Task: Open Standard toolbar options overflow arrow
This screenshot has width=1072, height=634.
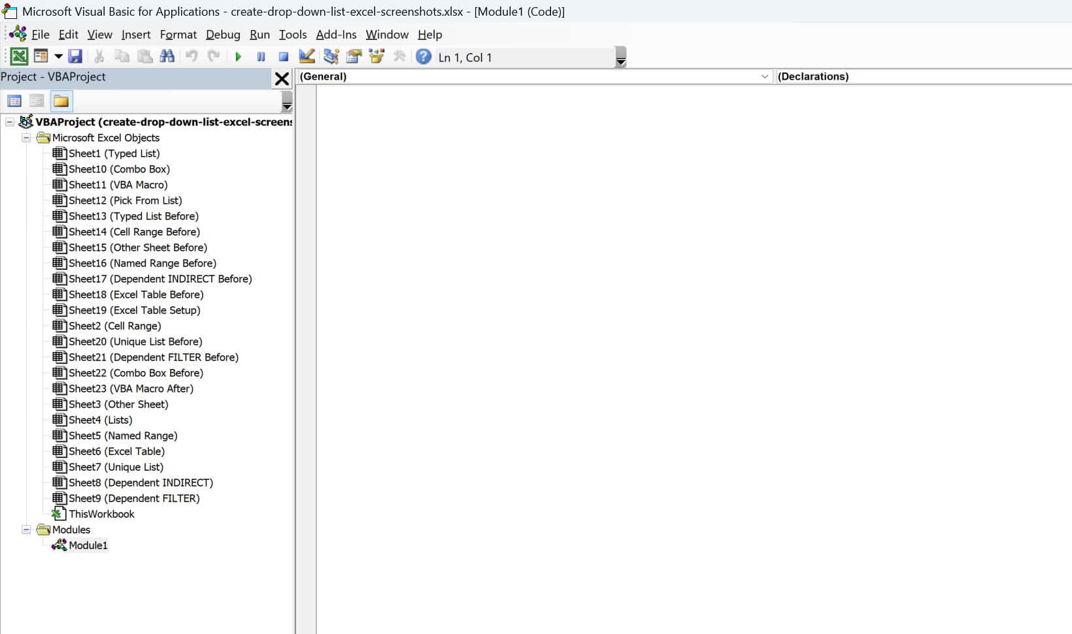Action: pyautogui.click(x=621, y=57)
